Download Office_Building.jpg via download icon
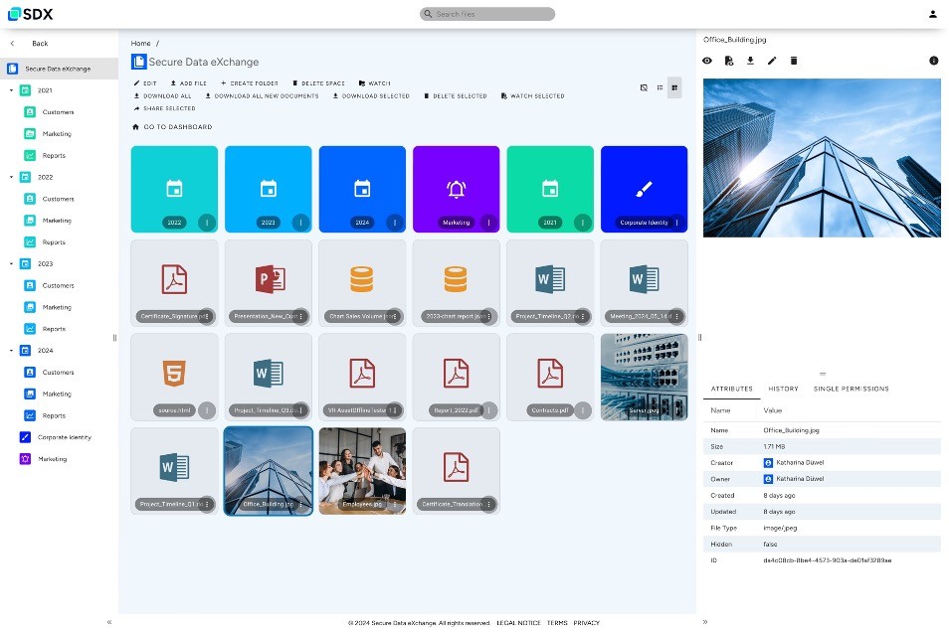The image size is (949, 632). [750, 61]
